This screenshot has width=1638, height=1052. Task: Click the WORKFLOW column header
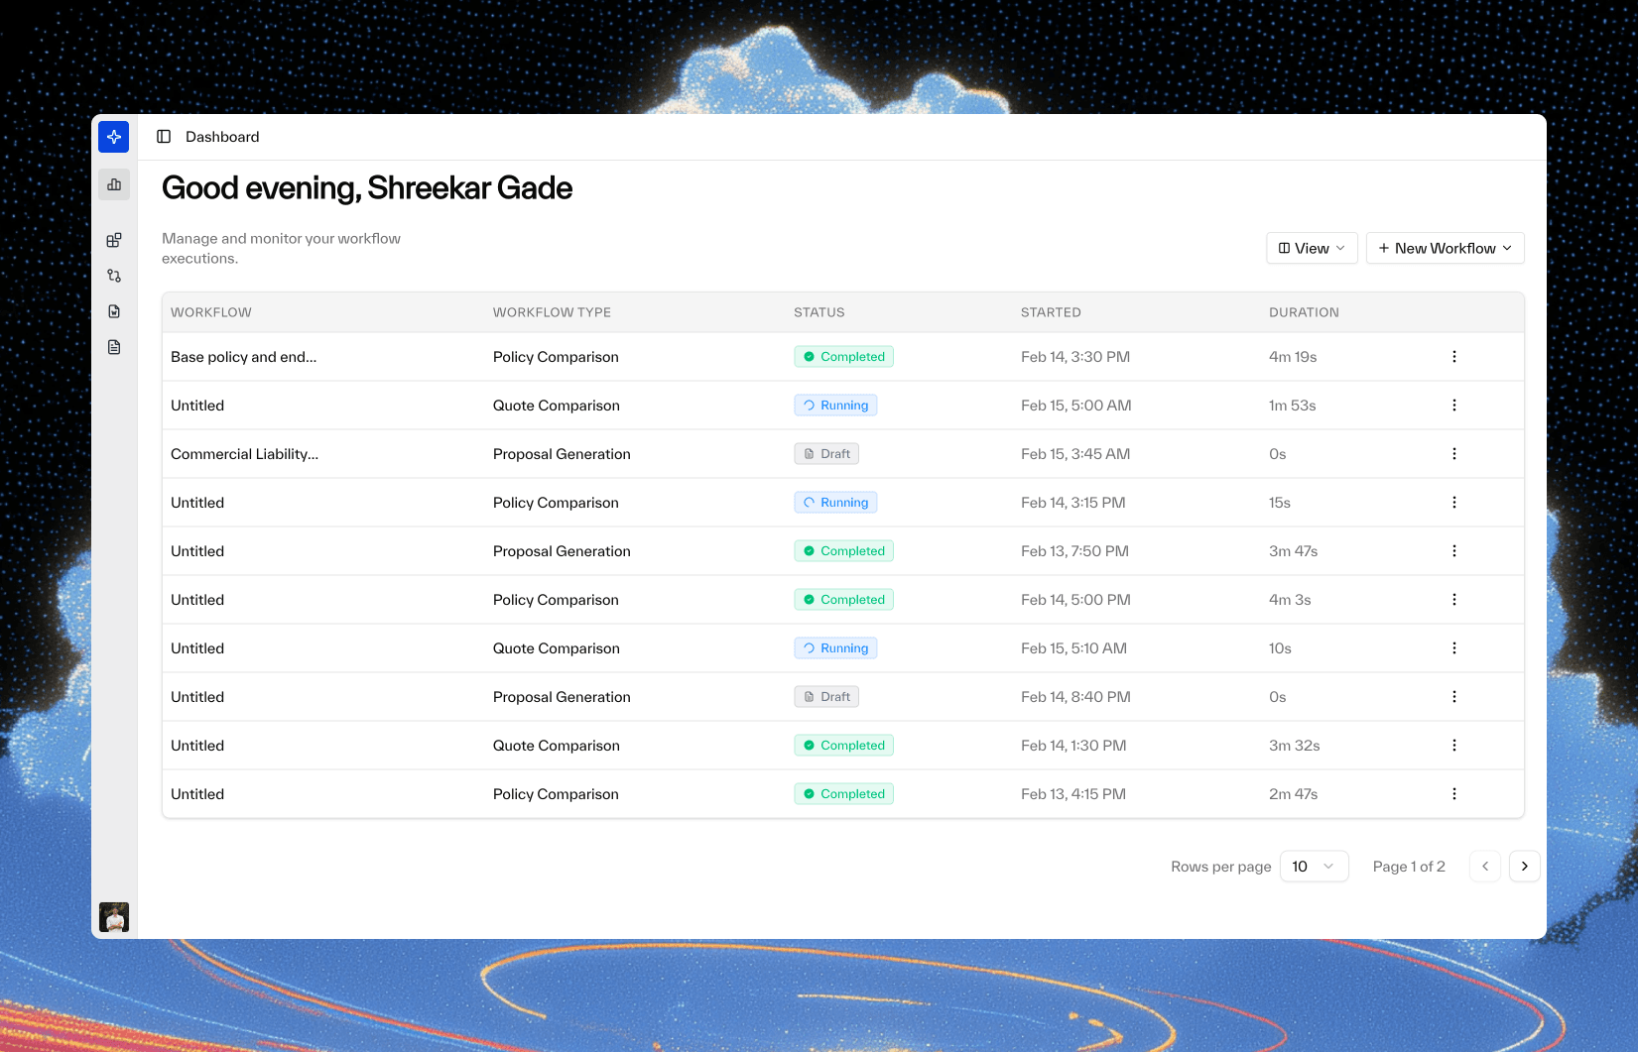click(x=211, y=312)
